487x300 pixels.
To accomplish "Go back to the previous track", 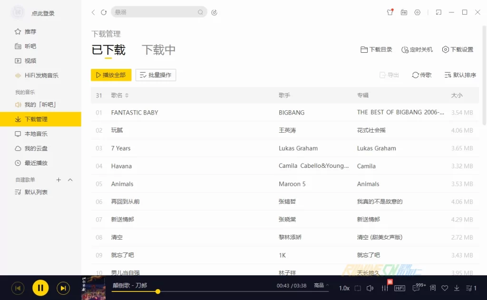I will click(x=18, y=288).
